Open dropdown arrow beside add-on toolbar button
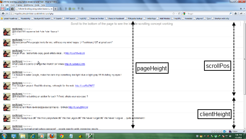This screenshot has height=139, width=246. point(244,14)
